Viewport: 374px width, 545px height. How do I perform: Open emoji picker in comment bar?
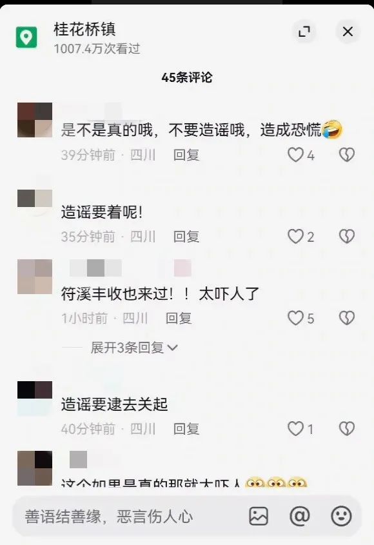(341, 516)
